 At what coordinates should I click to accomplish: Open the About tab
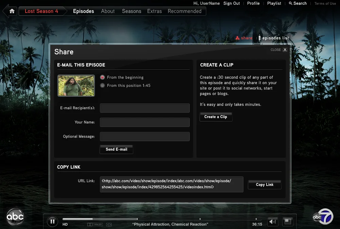pos(108,11)
